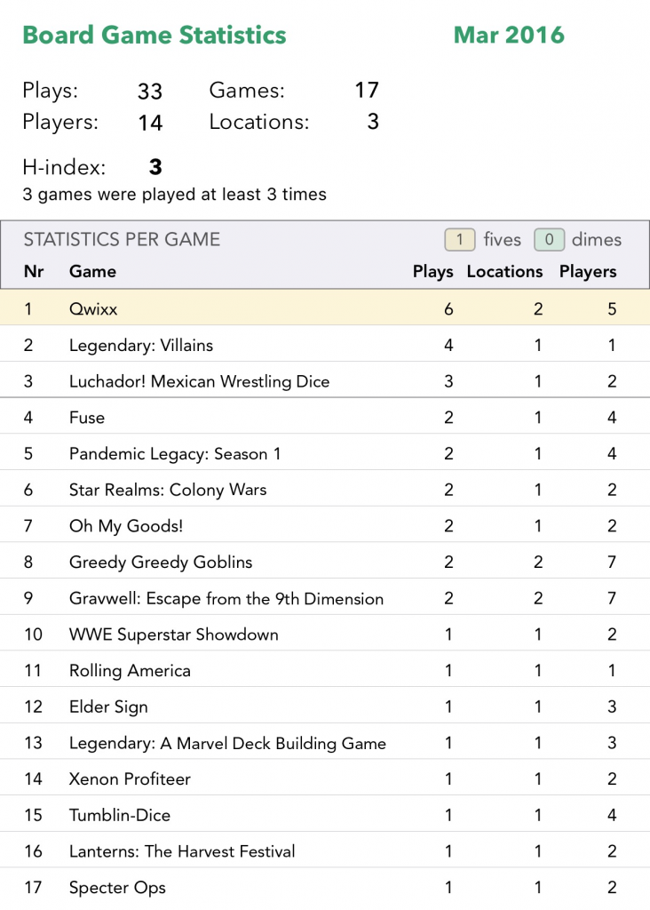Click the Mar 2016 date heading
The width and height of the screenshot is (650, 910).
[x=509, y=36]
